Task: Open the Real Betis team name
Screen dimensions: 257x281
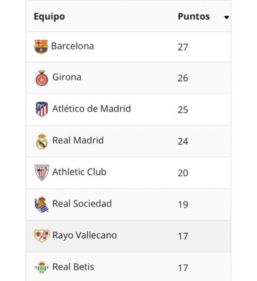Action: 73,267
